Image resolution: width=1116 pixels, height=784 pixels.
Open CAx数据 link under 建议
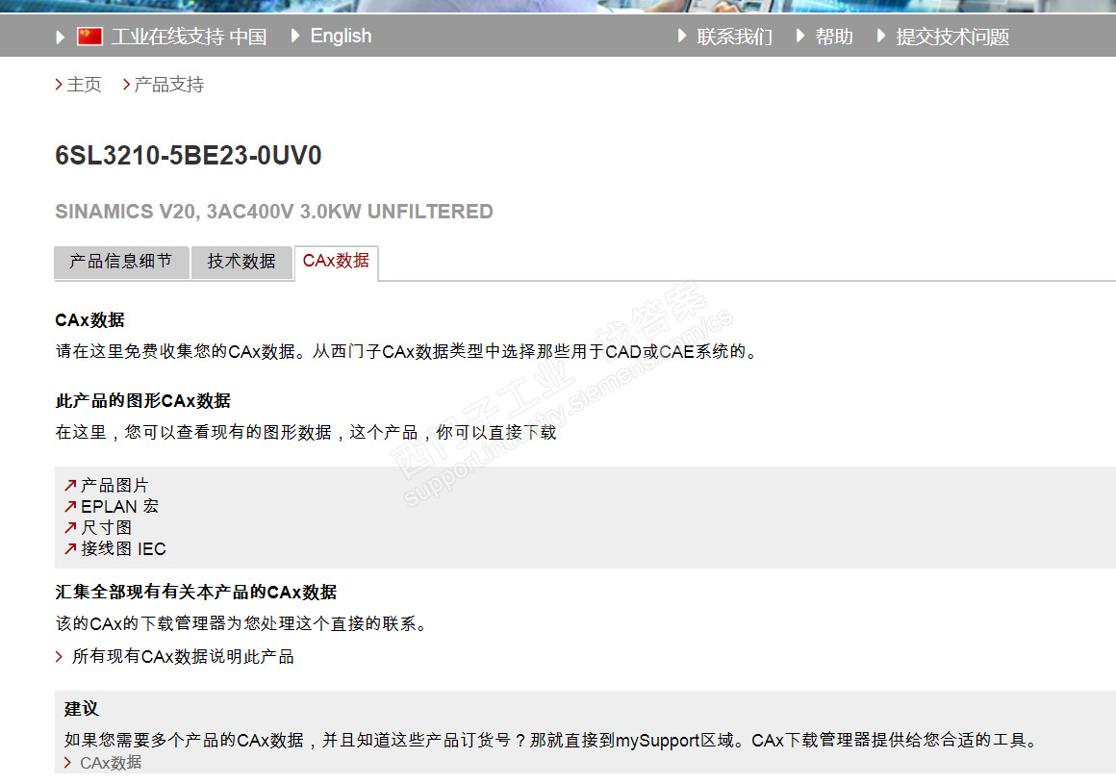(111, 763)
